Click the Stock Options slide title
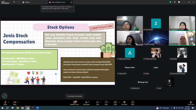This screenshot has width=196, height=110. click(x=61, y=27)
